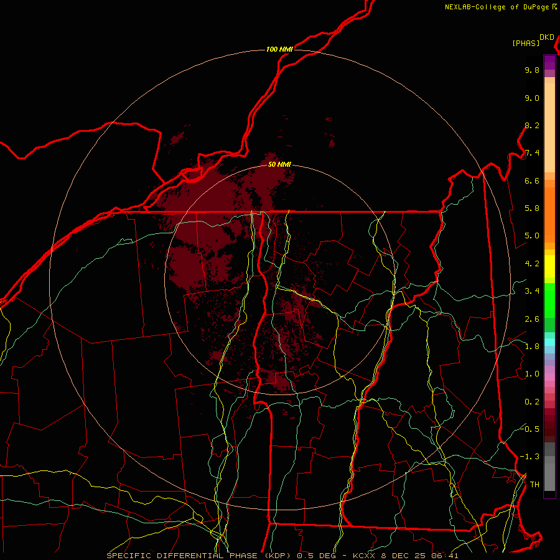The image size is (560, 560).
Task: Click the orange segment of the color bar
Action: pos(549,214)
